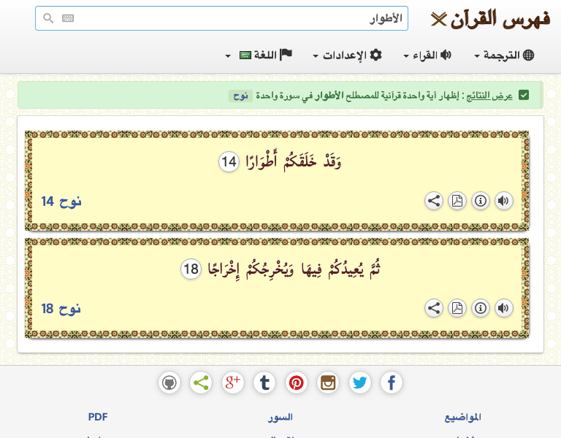Screen dimensions: 561x438
Task: Export verse نوح 18 as PDF
Action: [457, 308]
